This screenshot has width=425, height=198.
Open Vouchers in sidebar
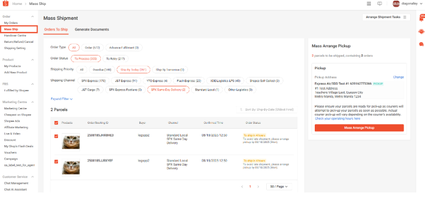[x=10, y=152]
